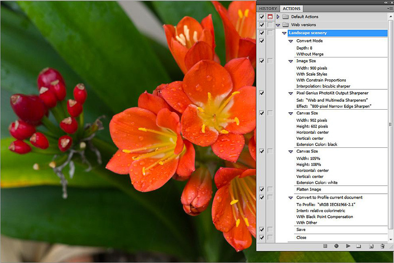Select the Close step in action list
This screenshot has width=394, height=263.
[x=301, y=238]
